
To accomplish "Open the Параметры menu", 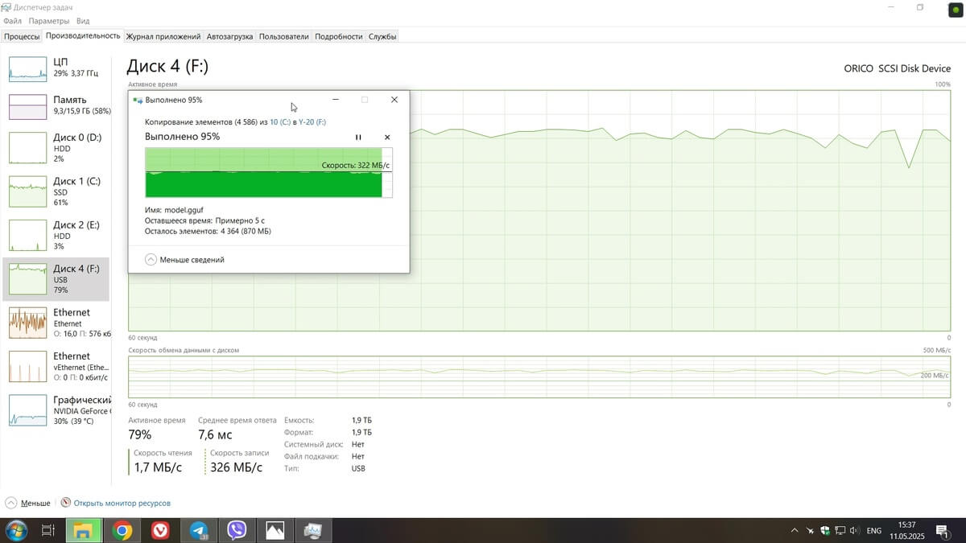I will [x=48, y=21].
